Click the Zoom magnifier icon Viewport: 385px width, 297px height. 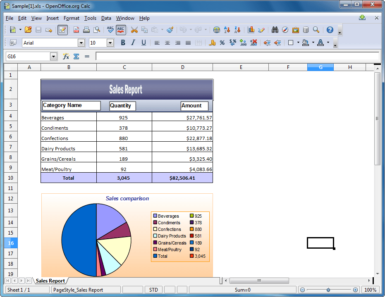[316, 30]
